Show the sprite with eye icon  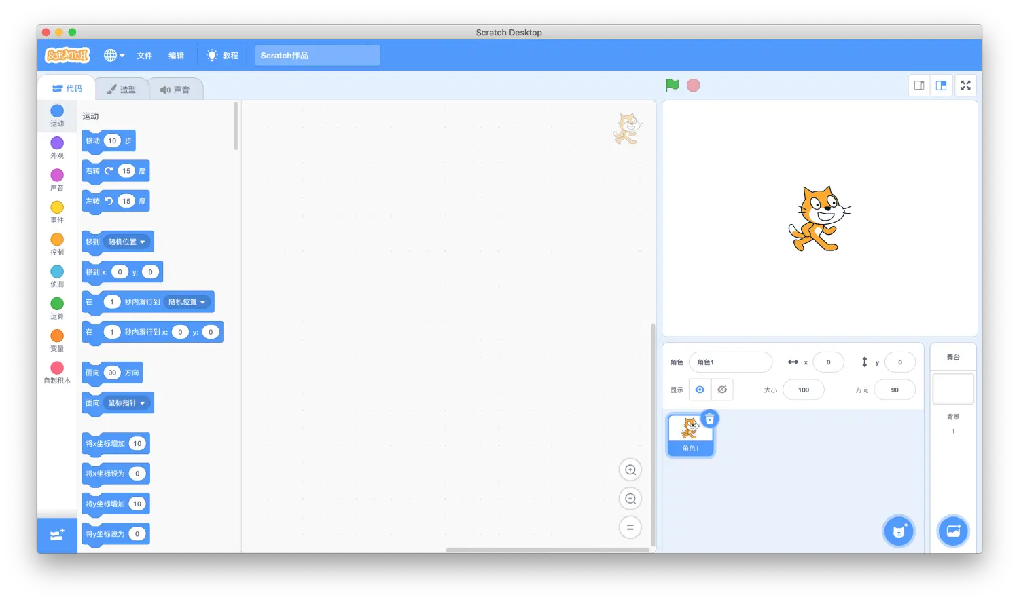click(700, 390)
